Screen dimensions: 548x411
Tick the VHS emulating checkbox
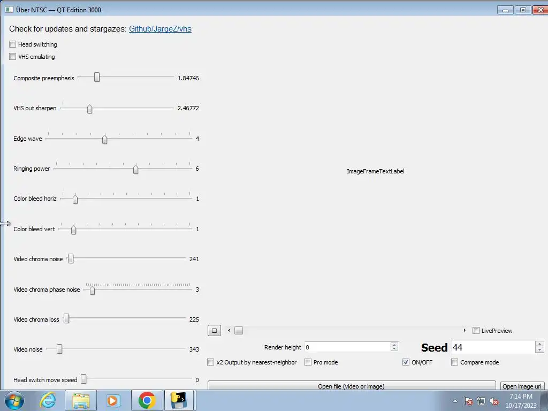pos(13,56)
